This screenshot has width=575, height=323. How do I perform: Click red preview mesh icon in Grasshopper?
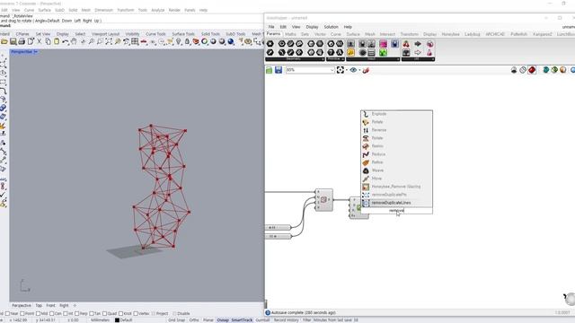tap(532, 70)
